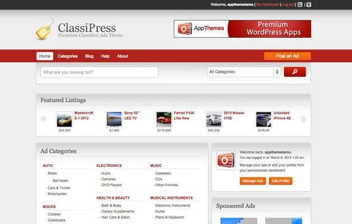
Task: Show previous featured listings arrow
Action: pyautogui.click(x=44, y=119)
